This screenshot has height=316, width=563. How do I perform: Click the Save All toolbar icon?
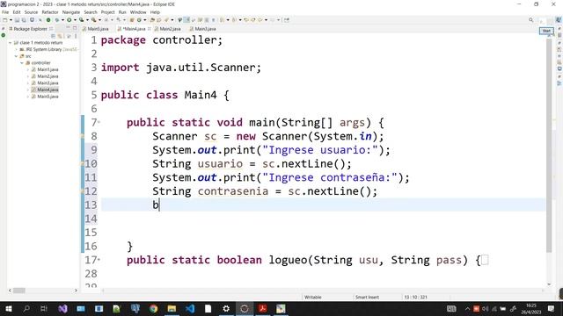click(x=24, y=20)
